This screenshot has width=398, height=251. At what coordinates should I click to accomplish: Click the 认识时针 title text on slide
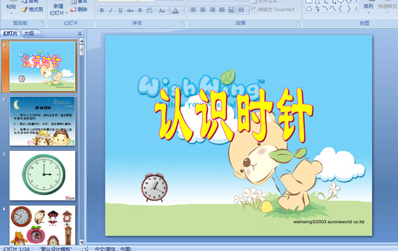tap(234, 115)
